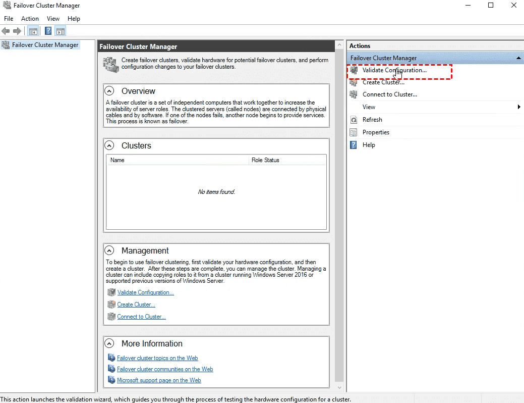Viewport: 524px width, 403px height.
Task: Click the Actions pane header label
Action: [x=360, y=46]
